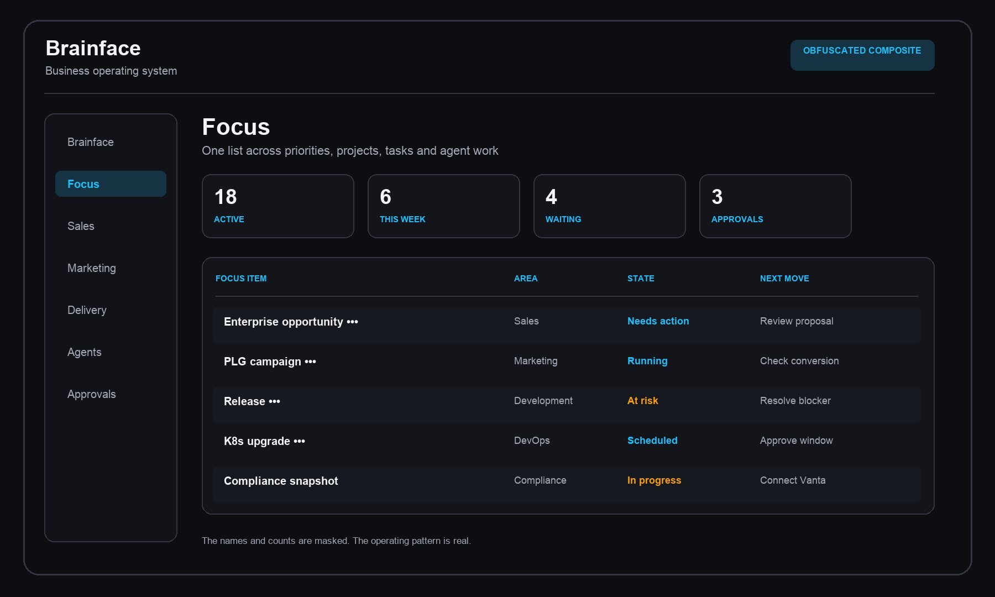
Task: Expand the Release row ellipsis dots
Action: [x=275, y=401]
